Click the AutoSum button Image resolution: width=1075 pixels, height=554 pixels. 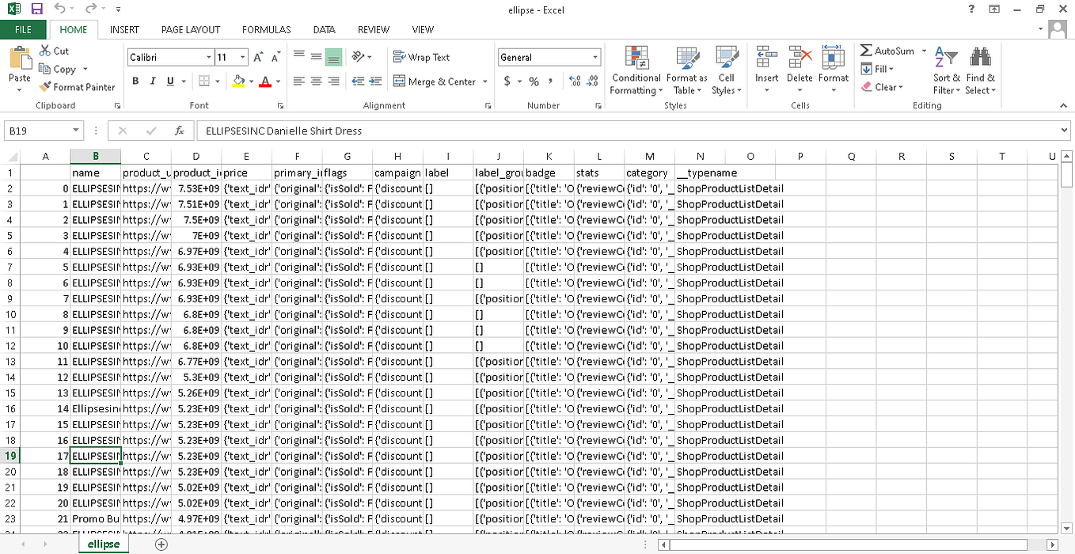click(x=887, y=50)
